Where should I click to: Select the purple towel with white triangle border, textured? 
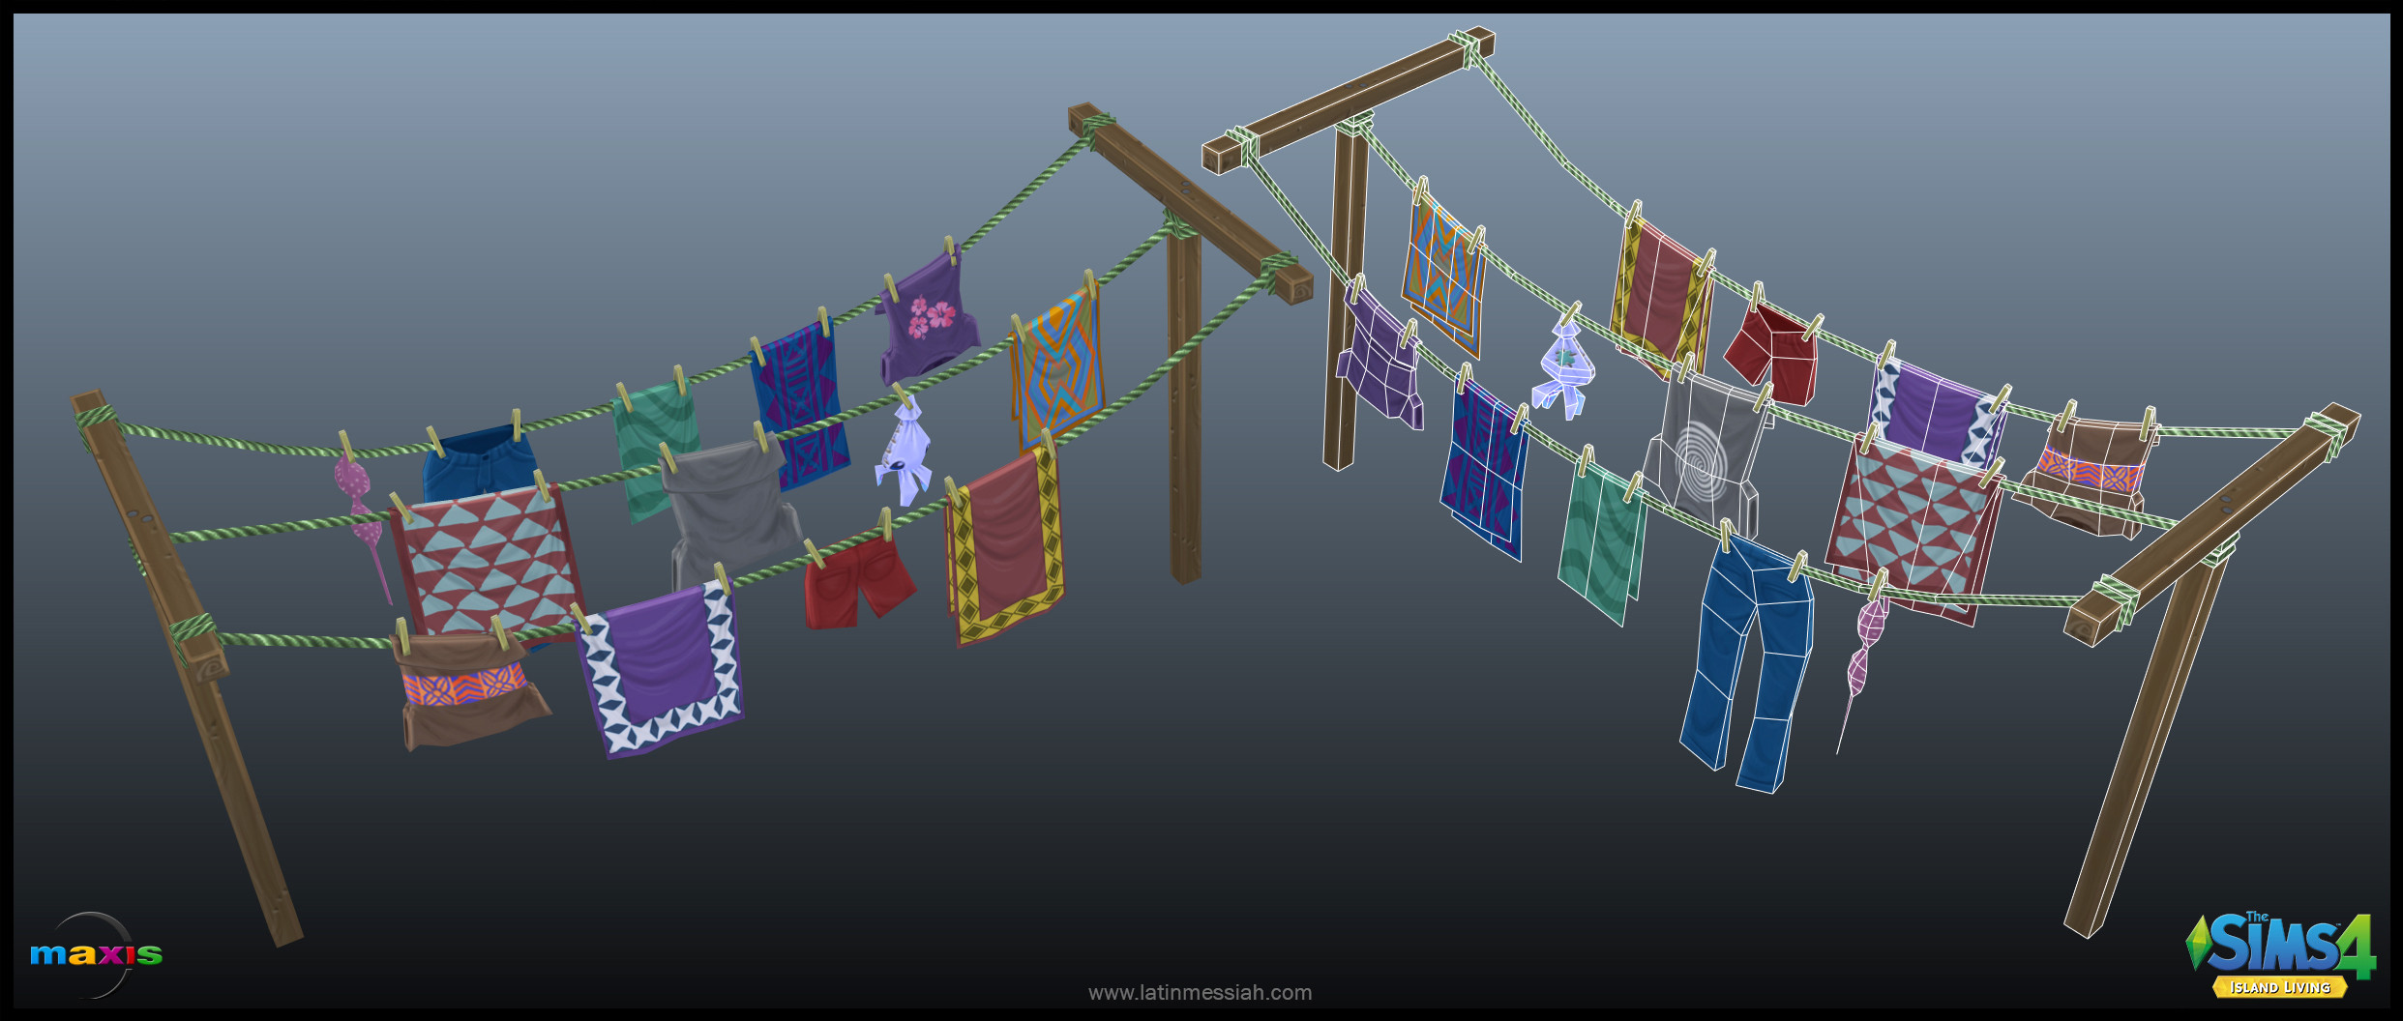(662, 669)
